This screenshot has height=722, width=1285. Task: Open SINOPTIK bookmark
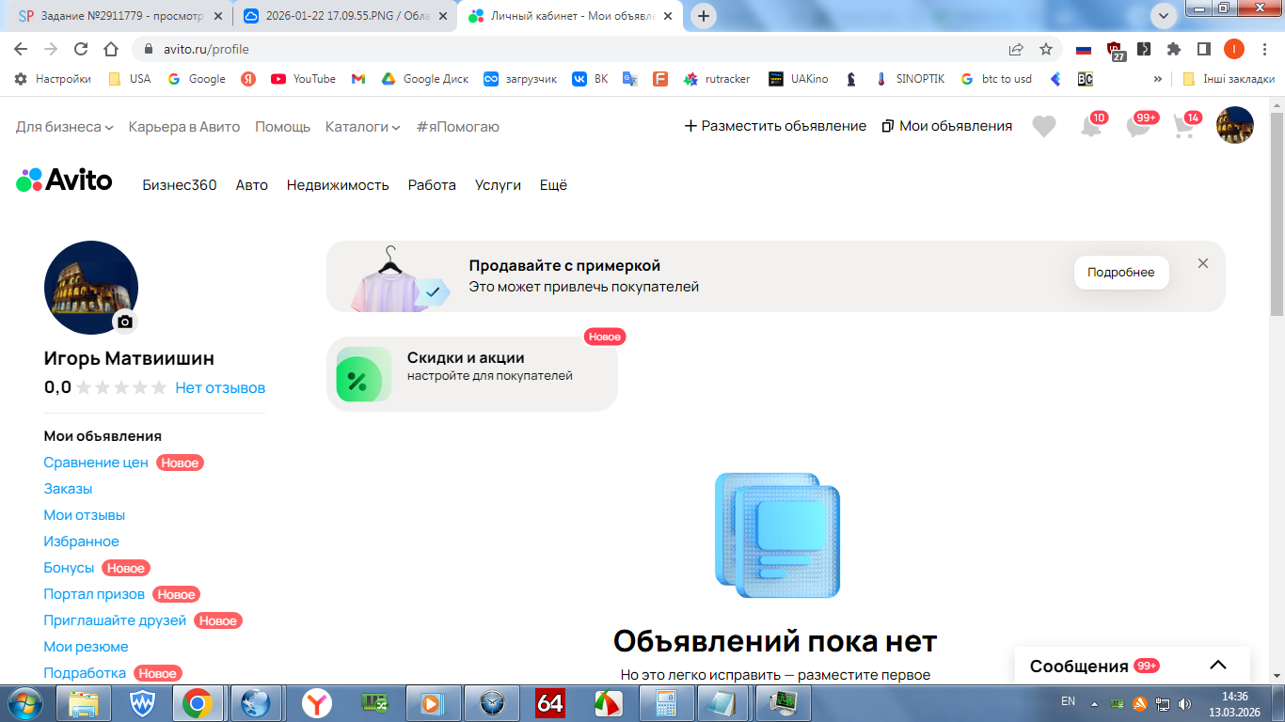point(909,79)
